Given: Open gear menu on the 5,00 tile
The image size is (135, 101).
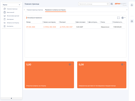Looking at the screenshot, I should point(71,64).
